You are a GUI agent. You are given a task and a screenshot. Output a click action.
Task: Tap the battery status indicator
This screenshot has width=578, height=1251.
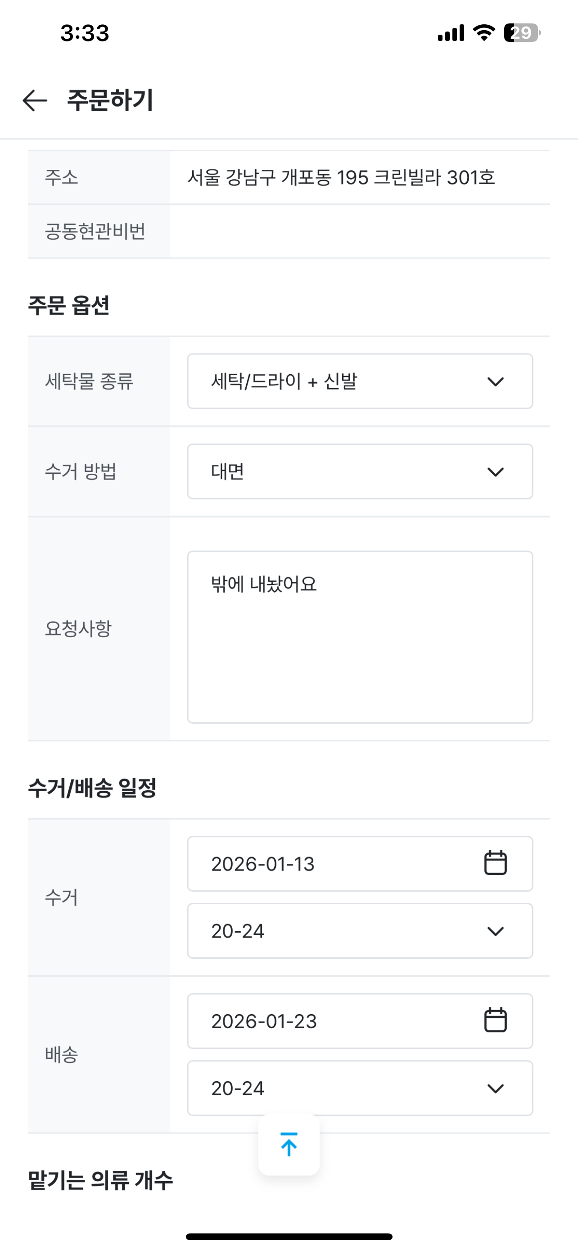tap(521, 33)
